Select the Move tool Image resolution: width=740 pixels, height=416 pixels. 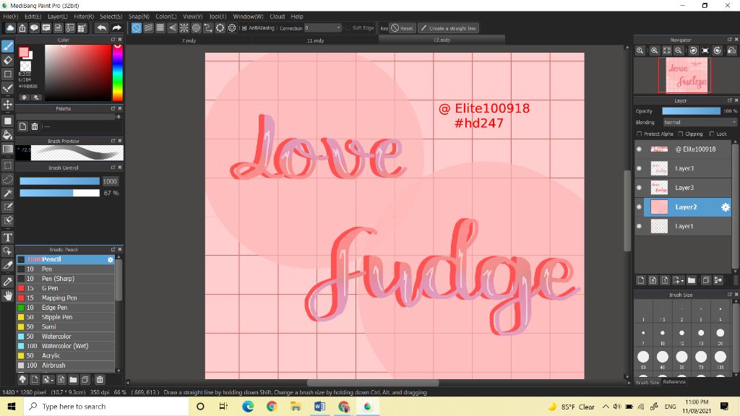pos(7,104)
